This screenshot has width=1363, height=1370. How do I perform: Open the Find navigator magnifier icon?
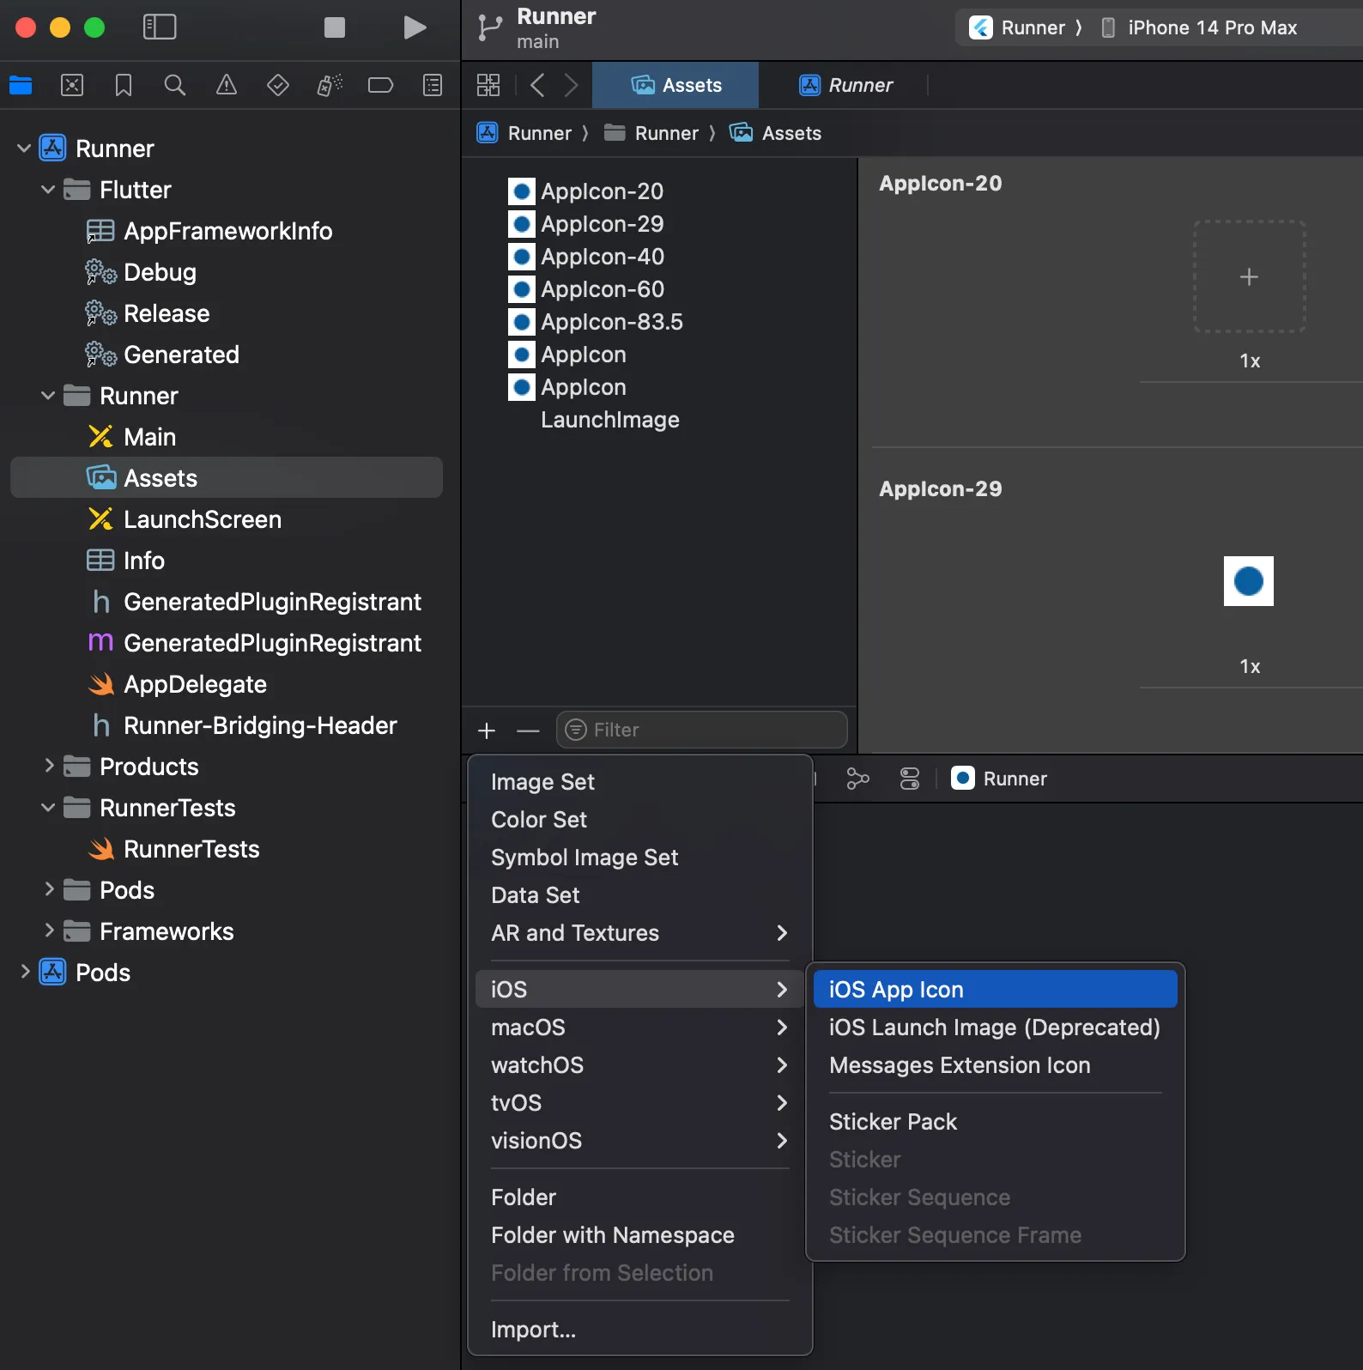[174, 85]
